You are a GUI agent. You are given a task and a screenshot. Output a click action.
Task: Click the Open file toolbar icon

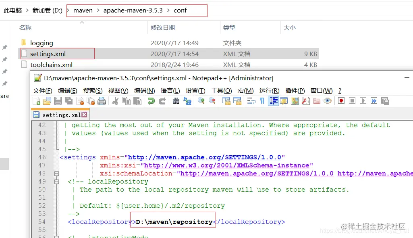(x=47, y=101)
